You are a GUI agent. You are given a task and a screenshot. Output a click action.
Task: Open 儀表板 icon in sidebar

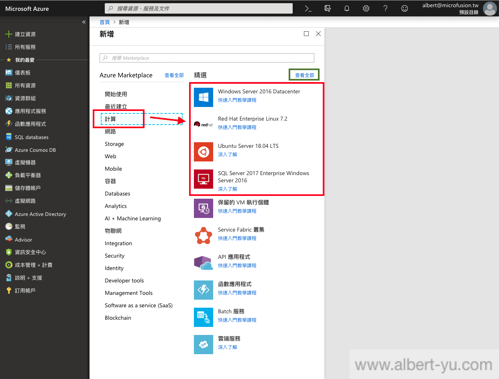pyautogui.click(x=8, y=73)
